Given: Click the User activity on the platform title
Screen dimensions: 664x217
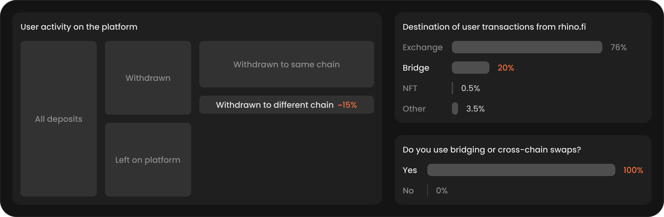Looking at the screenshot, I should (x=79, y=27).
